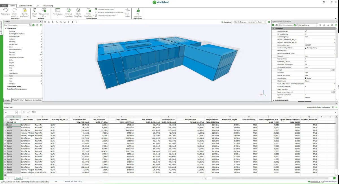Click Aktuelles Fensterlayout zurücksetzen
The image size is (339, 184).
(x=109, y=12)
